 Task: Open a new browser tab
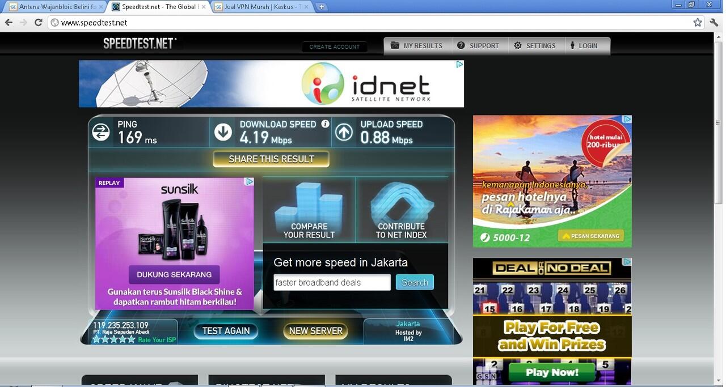pyautogui.click(x=321, y=7)
